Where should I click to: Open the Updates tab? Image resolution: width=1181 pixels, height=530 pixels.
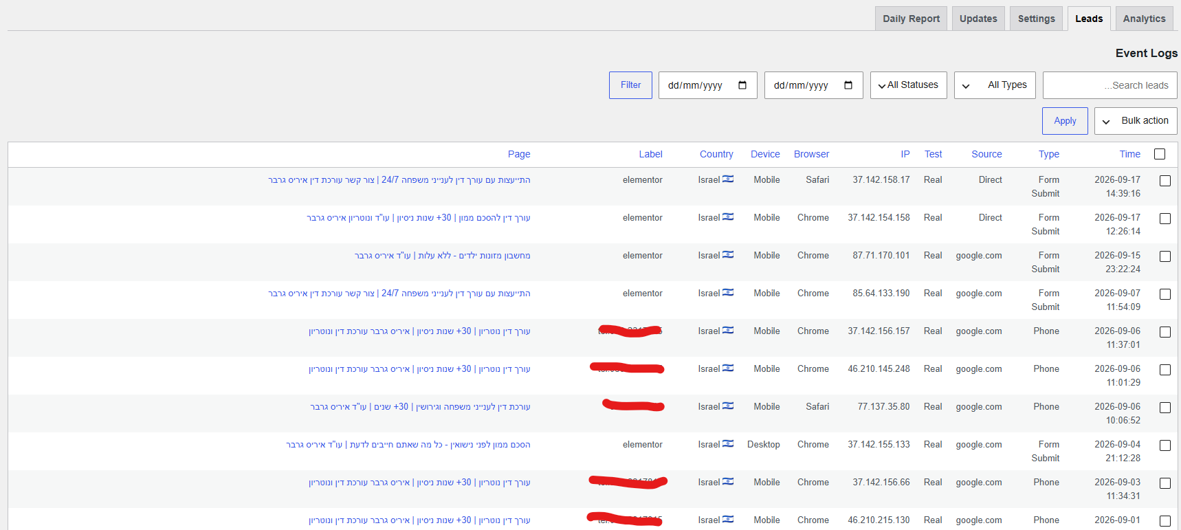point(978,19)
